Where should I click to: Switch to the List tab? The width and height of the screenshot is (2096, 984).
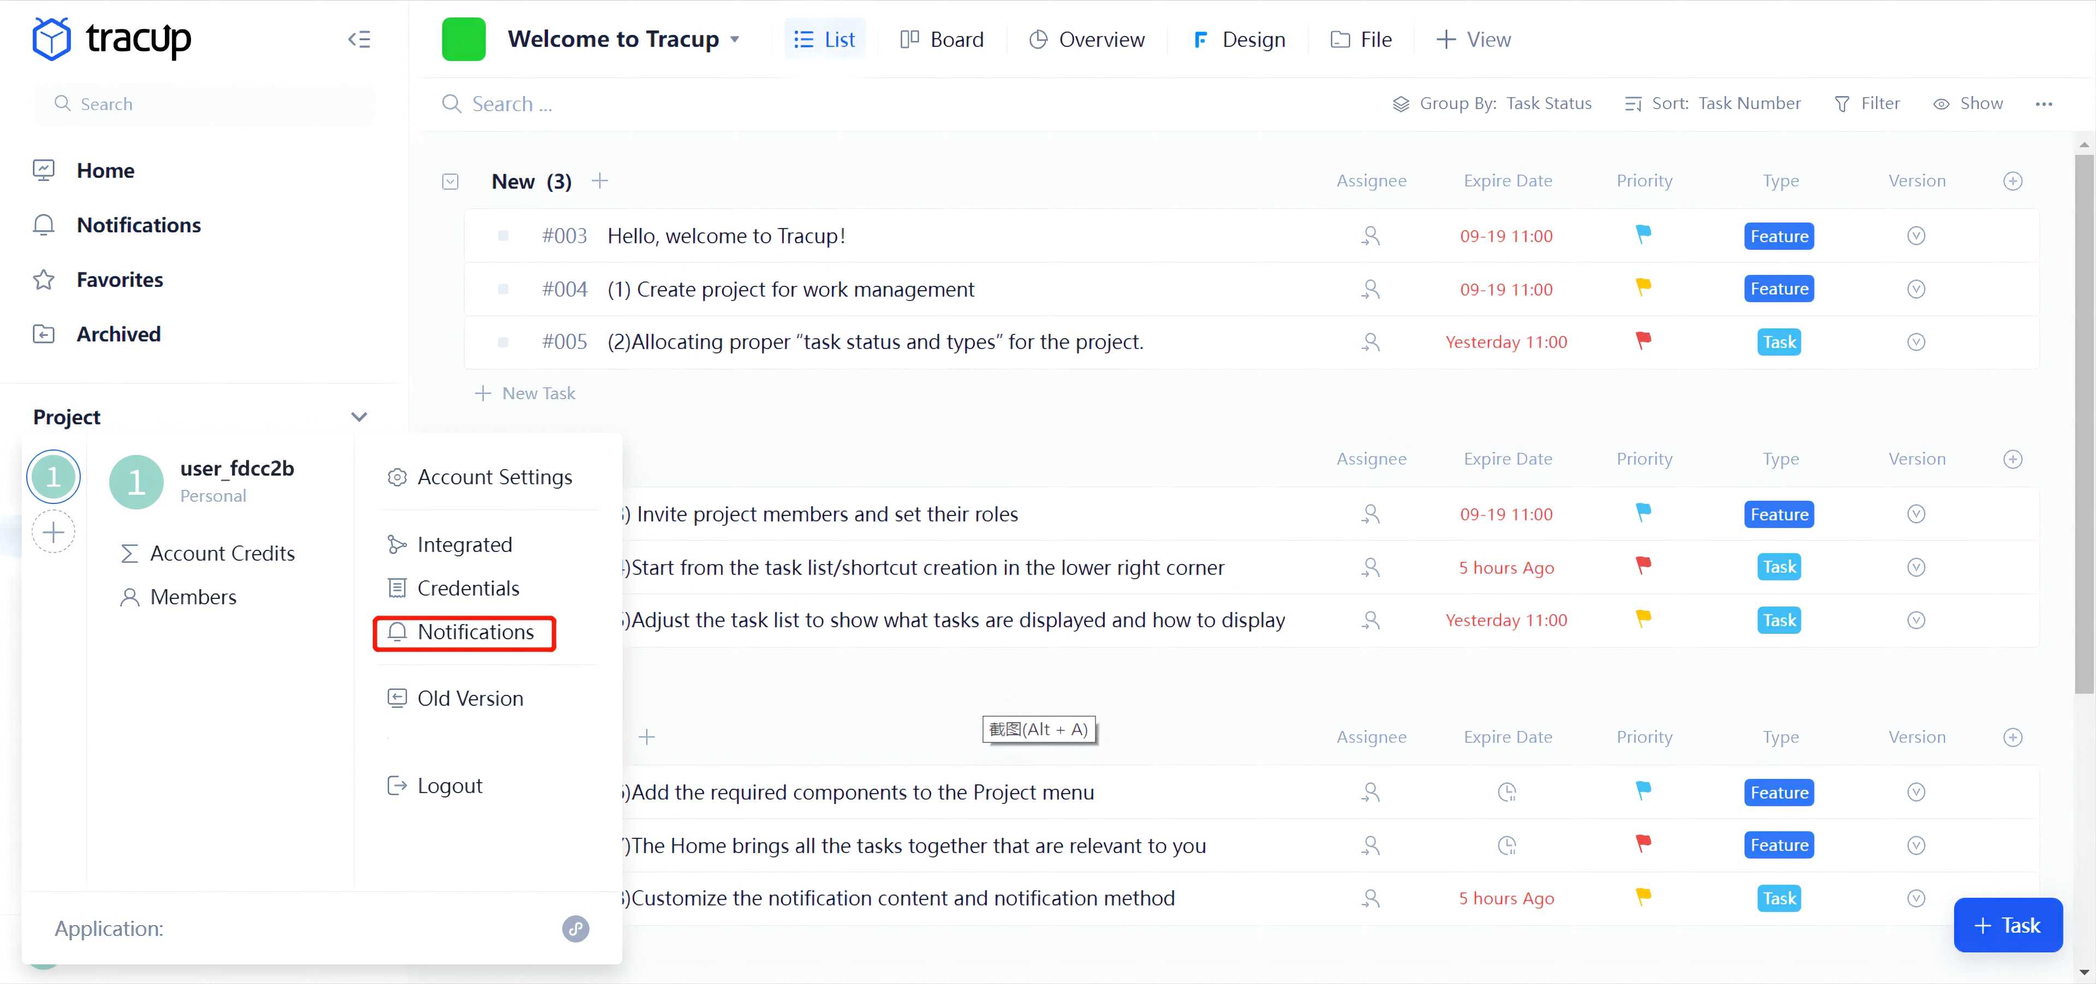824,38
